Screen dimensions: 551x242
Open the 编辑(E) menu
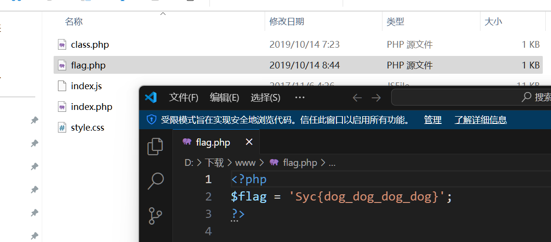(x=224, y=98)
